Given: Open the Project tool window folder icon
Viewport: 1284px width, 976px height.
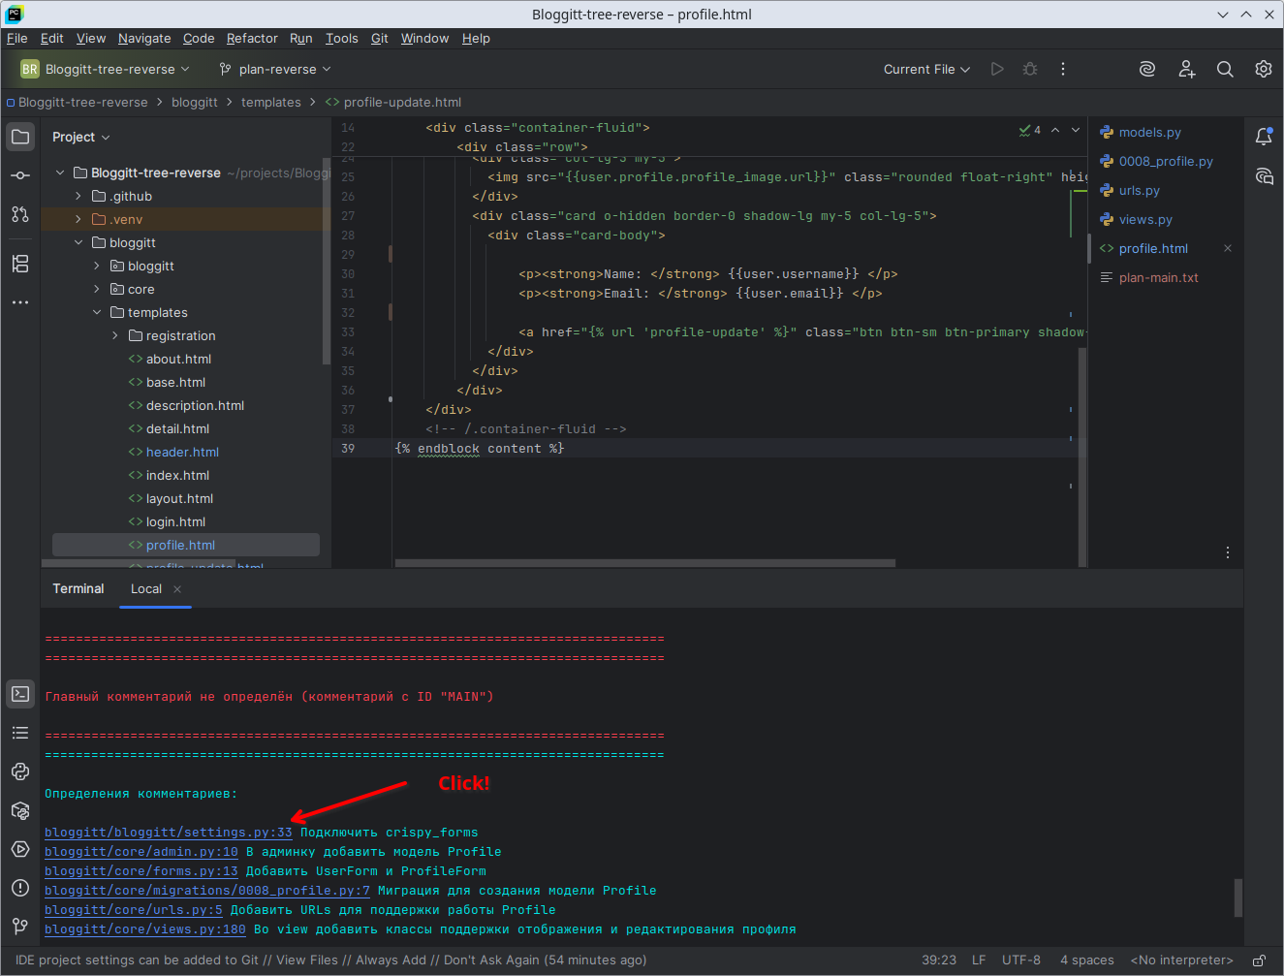Looking at the screenshot, I should [20, 137].
